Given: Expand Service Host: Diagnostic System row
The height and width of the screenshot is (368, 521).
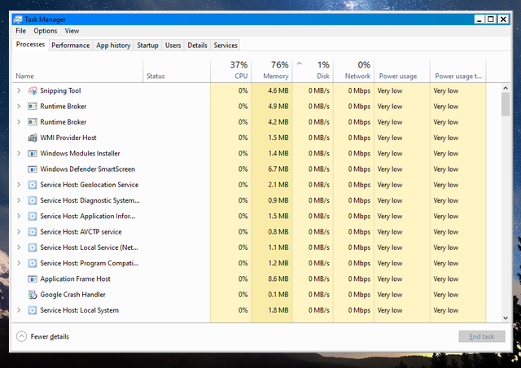Looking at the screenshot, I should pos(19,200).
